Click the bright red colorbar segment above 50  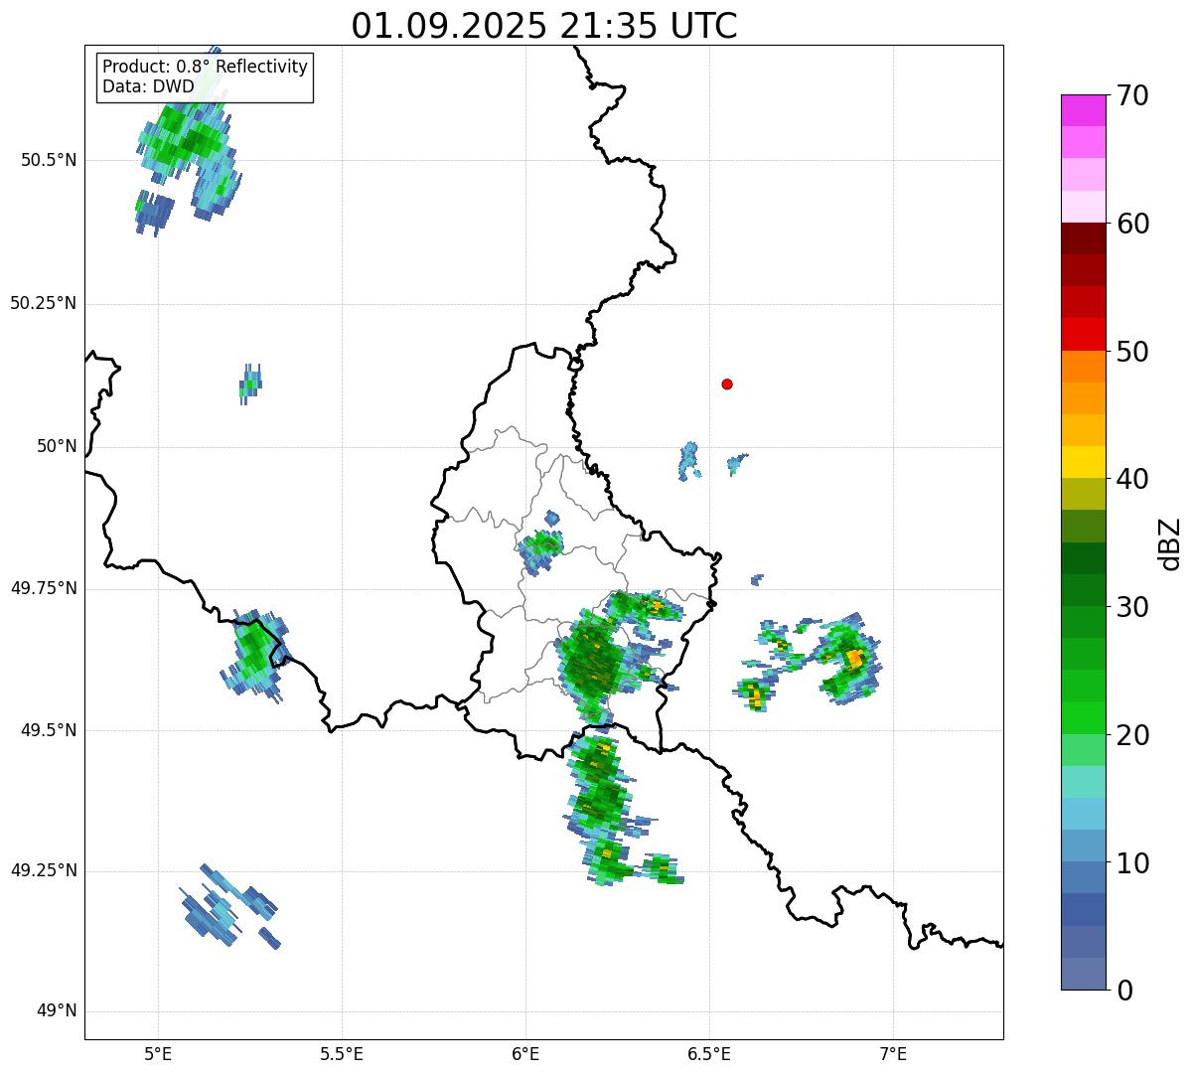click(1084, 334)
